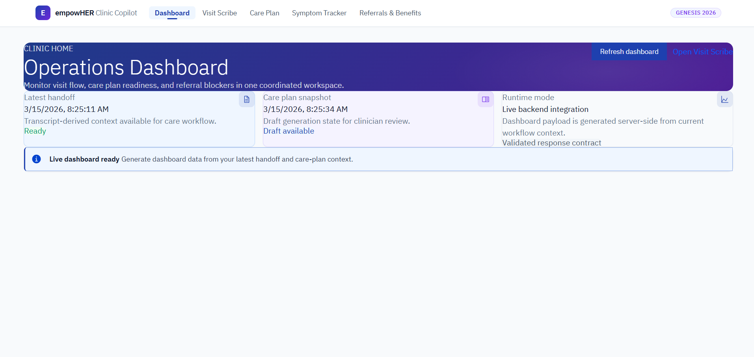Screen dimensions: 754x357
Task: Click the "Draft available" status text
Action: click(x=289, y=131)
